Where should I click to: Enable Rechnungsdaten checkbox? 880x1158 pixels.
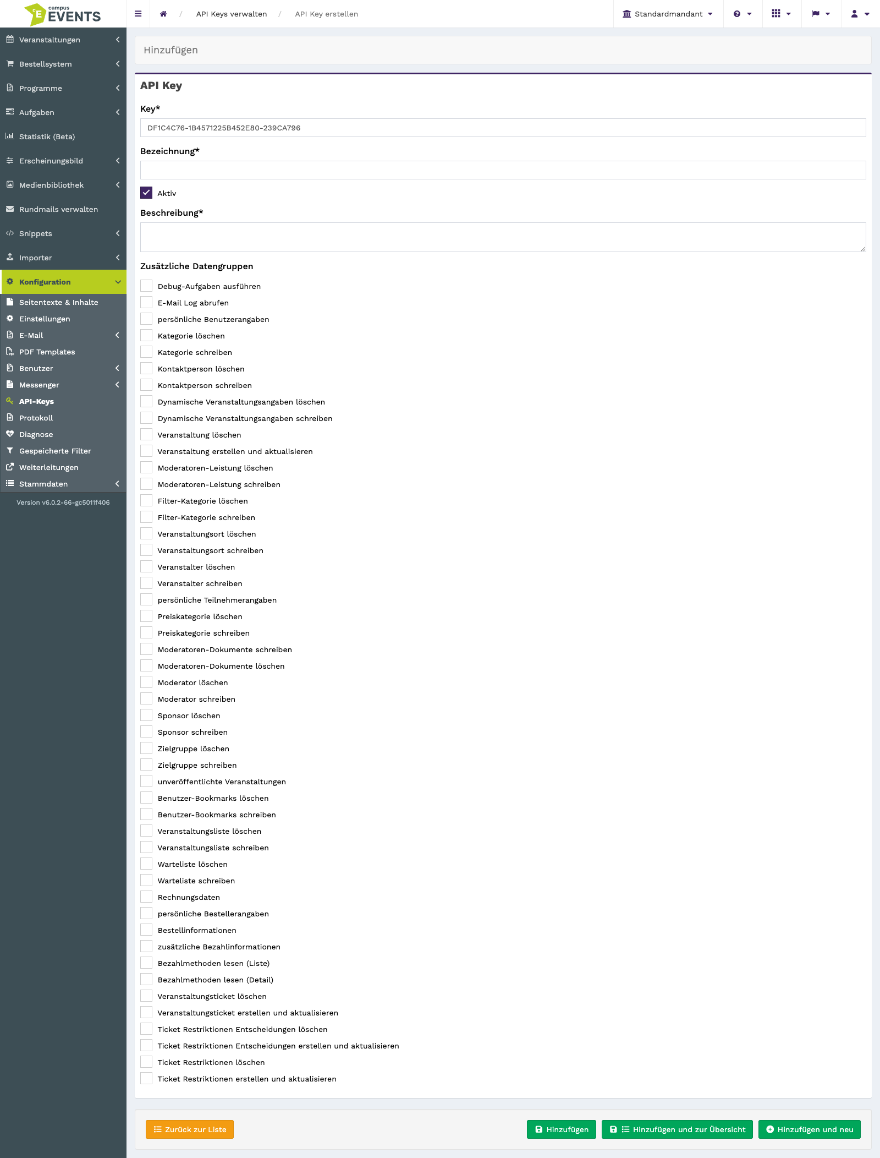point(146,897)
